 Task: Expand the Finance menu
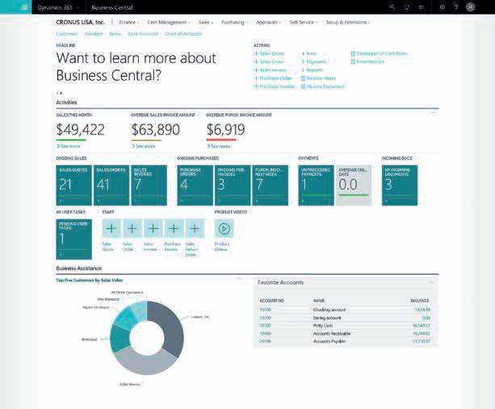[129, 22]
